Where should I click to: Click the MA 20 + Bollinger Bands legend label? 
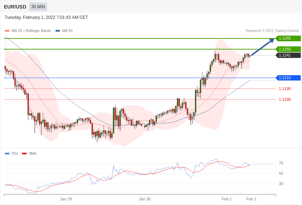click(x=31, y=31)
